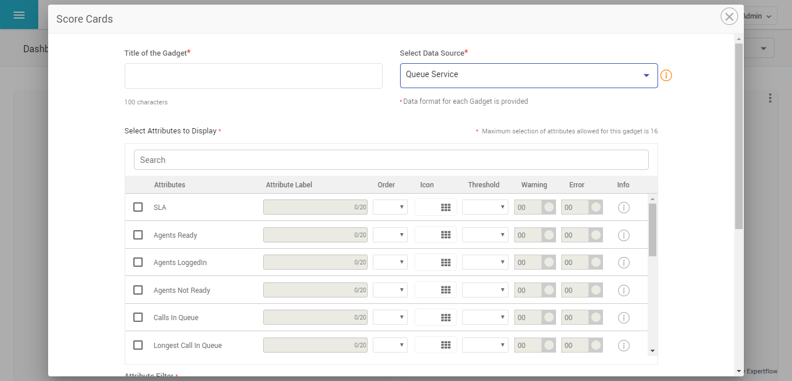This screenshot has width=792, height=381.
Task: Open icon picker for Longest Call In Queue
Action: [x=435, y=344]
